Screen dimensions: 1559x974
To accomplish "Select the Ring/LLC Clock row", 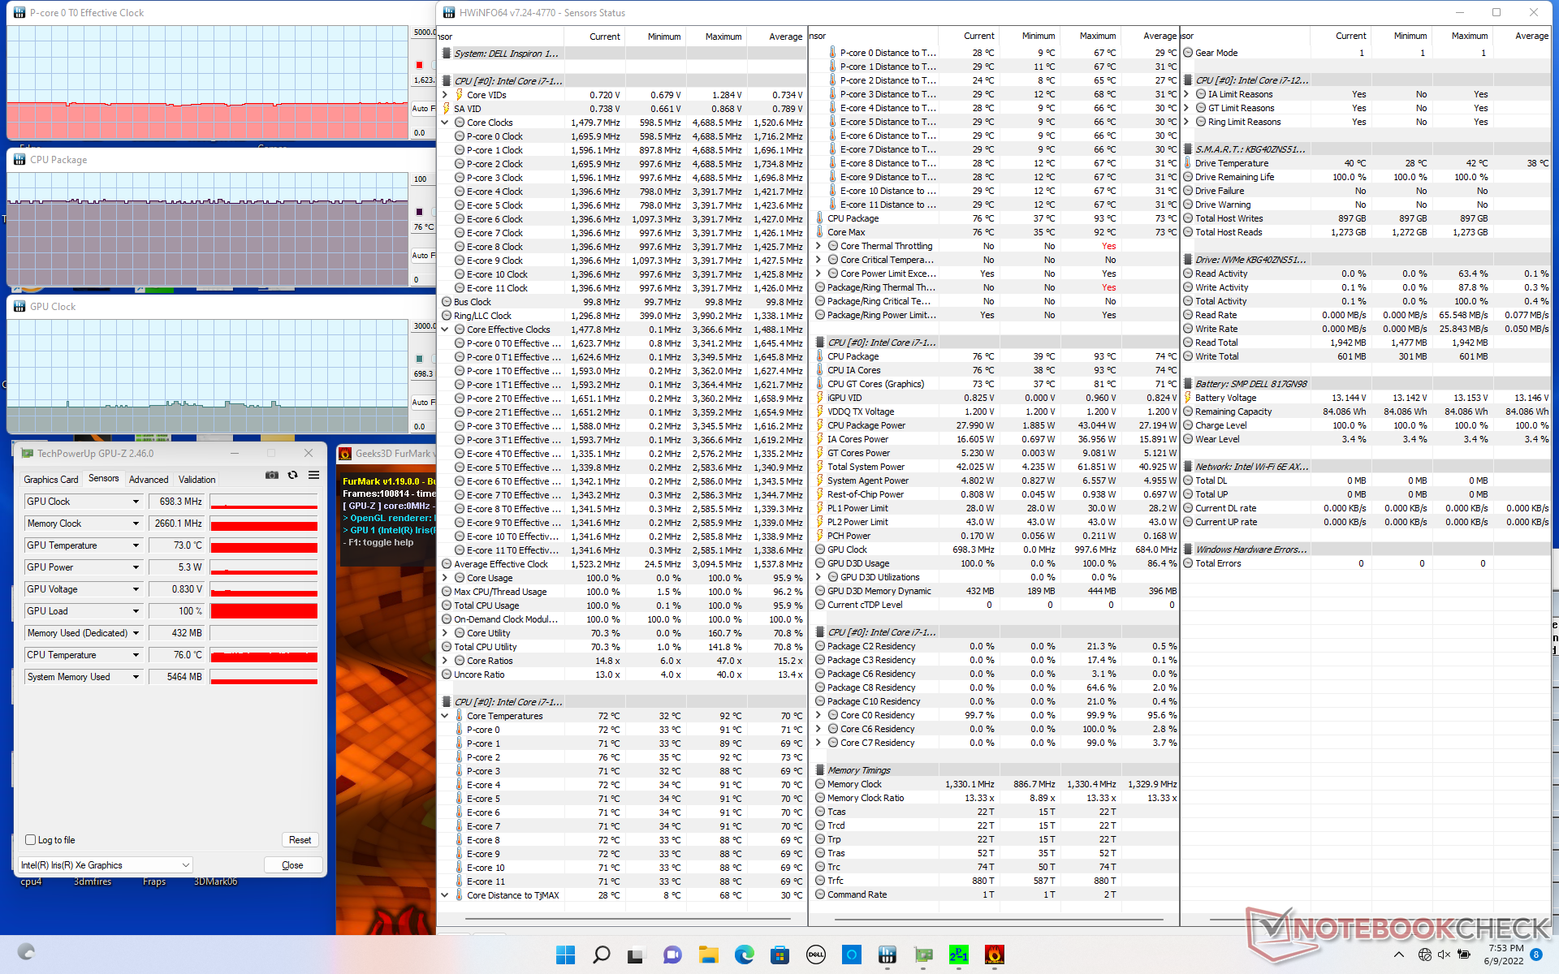I will tap(624, 316).
